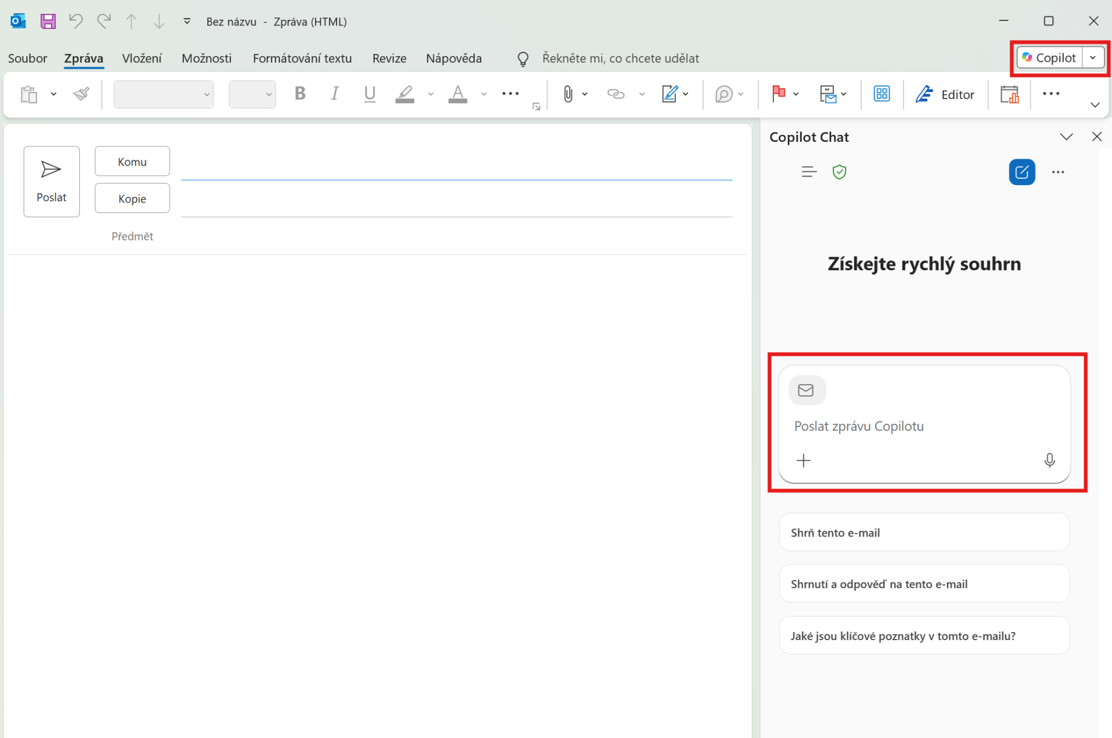Click the signature pen icon
Viewport: 1112px width, 738px height.
coord(670,94)
